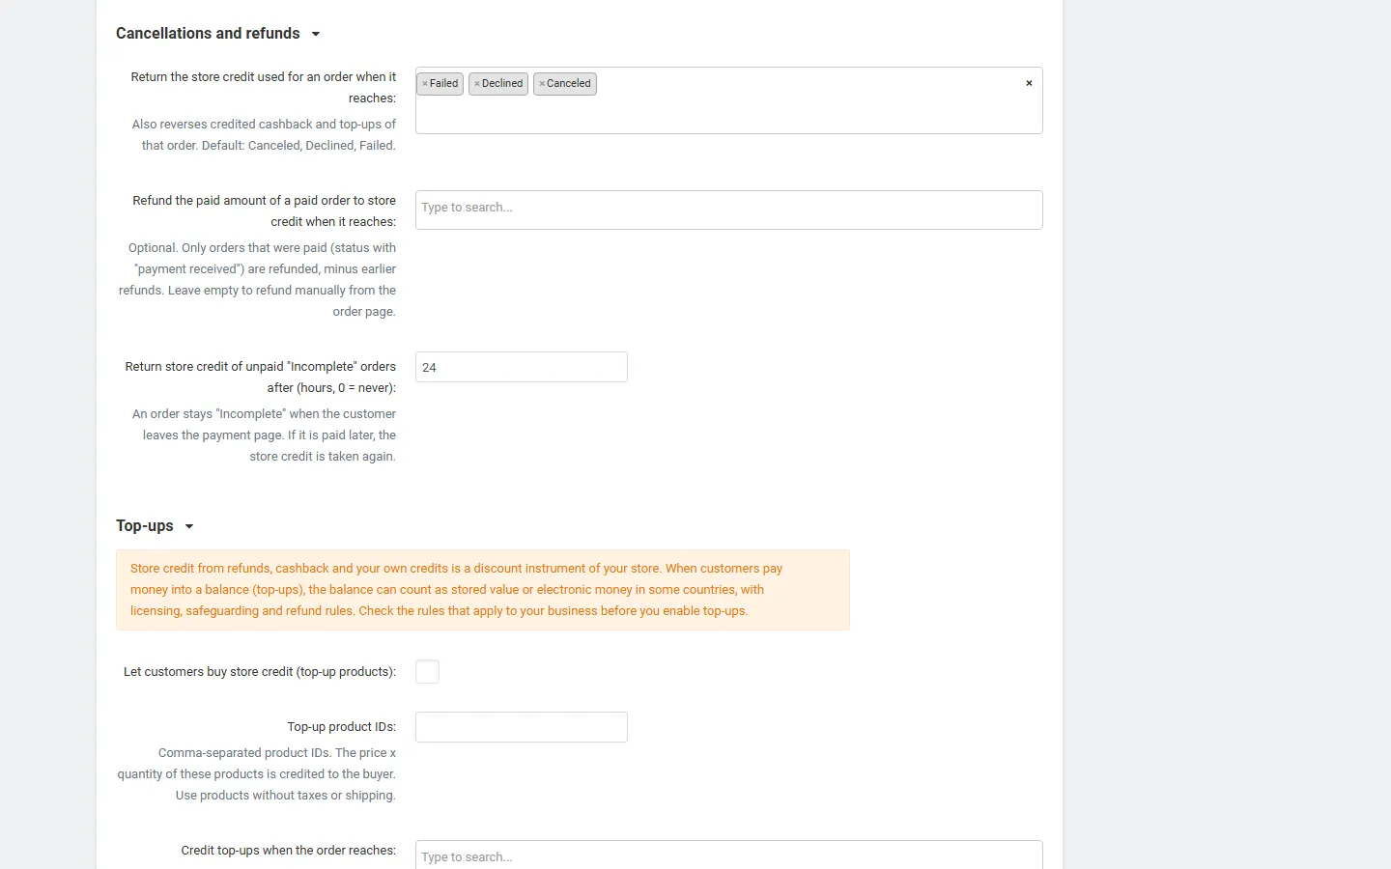This screenshot has height=869, width=1391.
Task: Enable Let customers buy store credit checkbox
Action: [x=427, y=671]
